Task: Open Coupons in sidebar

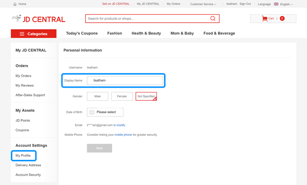Action: [22, 130]
